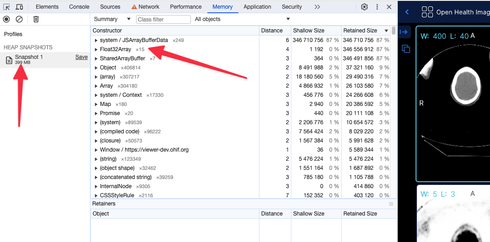Viewport: 490px width, 242px height.
Task: Click the OHIF back chevron arrow
Action: pyautogui.click(x=407, y=12)
